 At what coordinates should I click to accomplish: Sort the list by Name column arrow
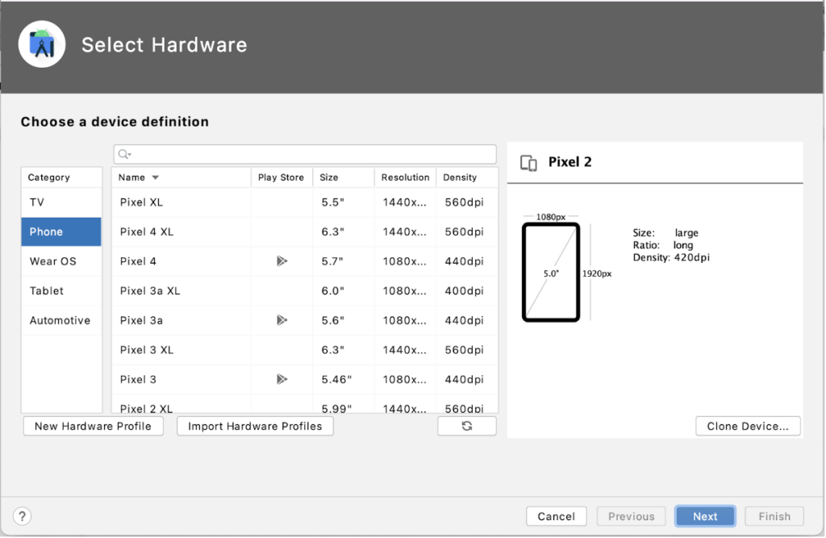156,177
